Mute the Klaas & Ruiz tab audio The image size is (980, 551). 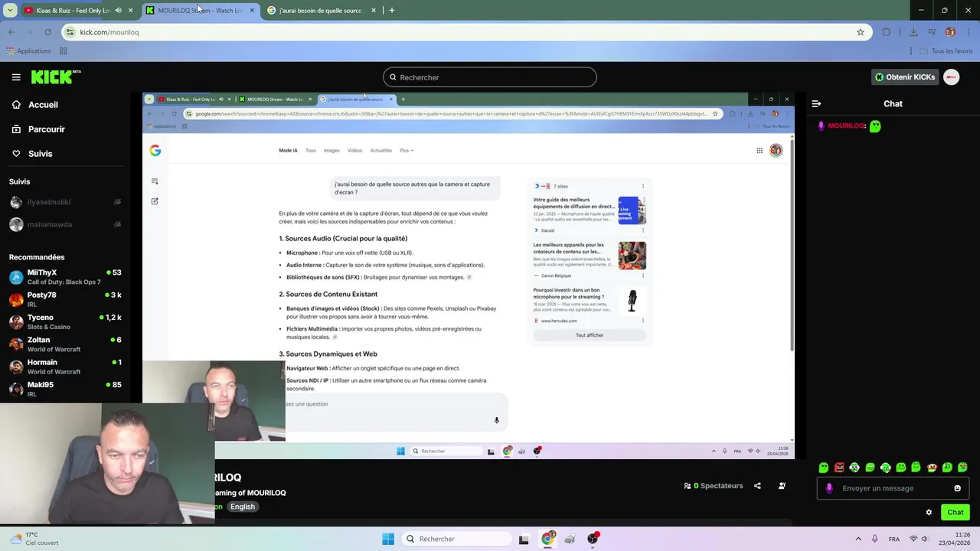118,11
